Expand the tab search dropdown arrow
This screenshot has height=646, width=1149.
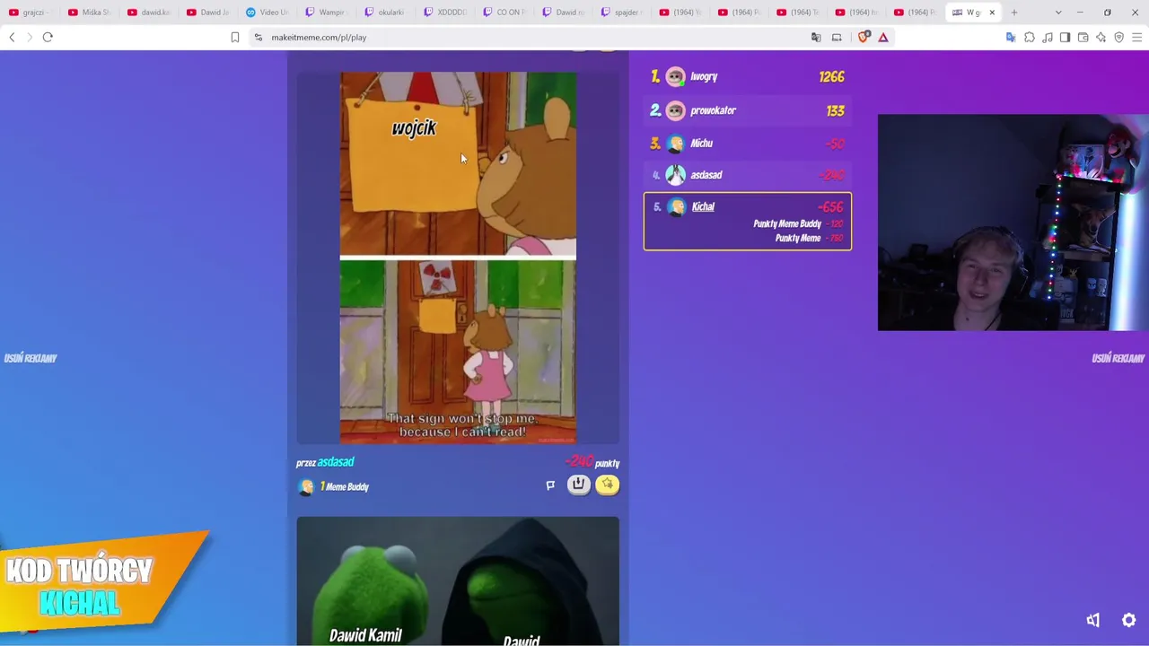point(1058,13)
